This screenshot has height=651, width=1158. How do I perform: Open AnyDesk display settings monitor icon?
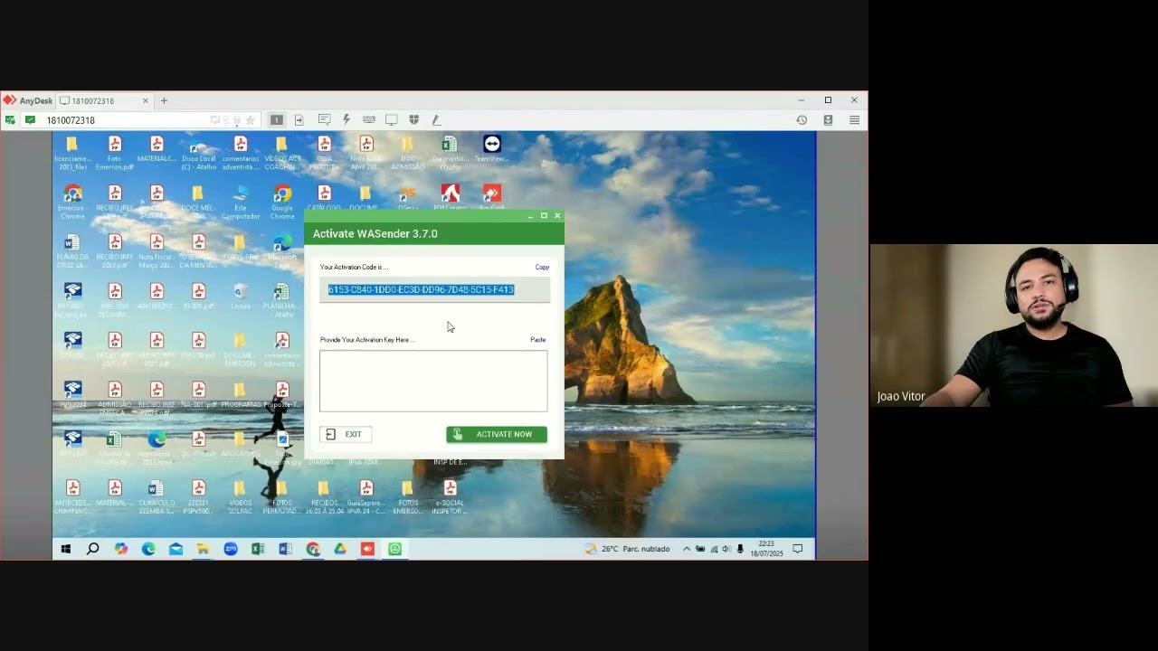[392, 120]
